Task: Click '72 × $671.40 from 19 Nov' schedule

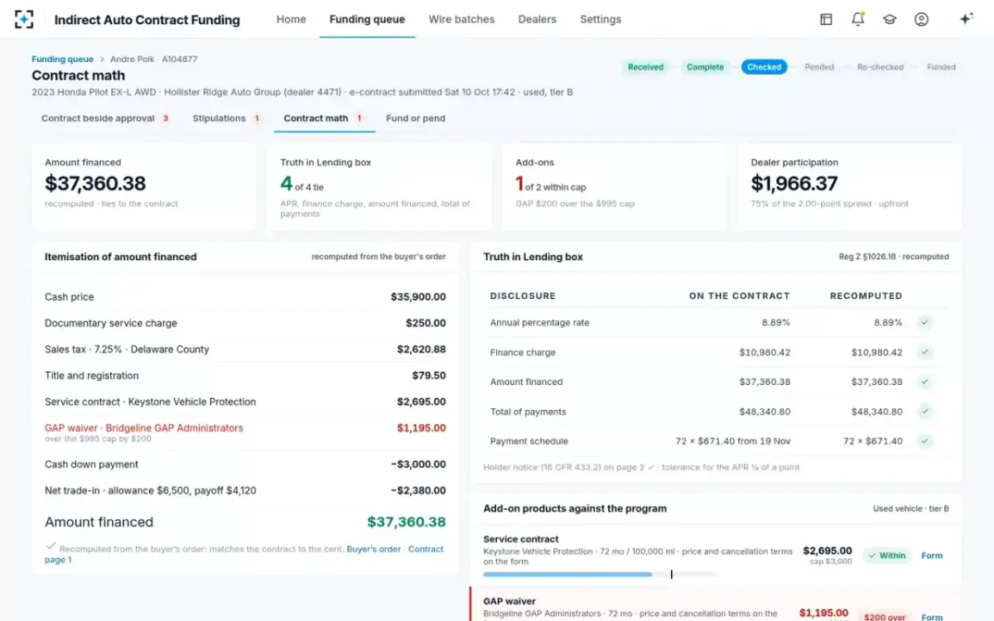Action: tap(734, 441)
